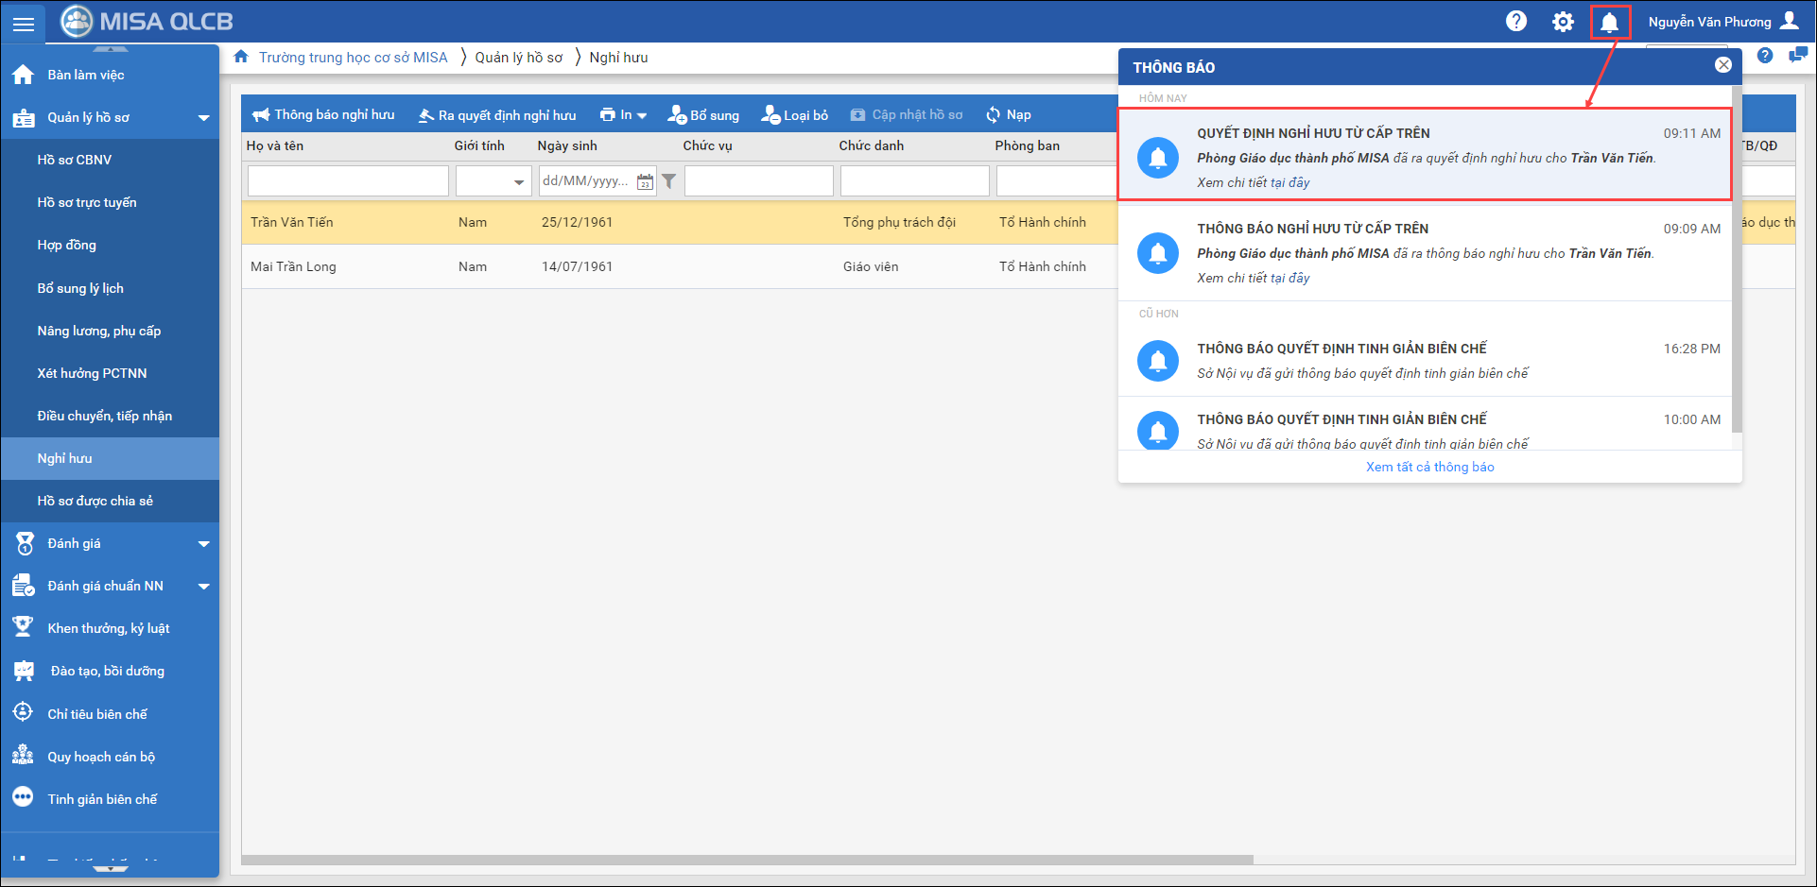
Task: Expand the Giới tính filter dropdown
Action: pyautogui.click(x=518, y=181)
